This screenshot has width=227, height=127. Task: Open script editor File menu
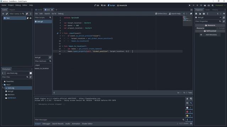point(36,14)
